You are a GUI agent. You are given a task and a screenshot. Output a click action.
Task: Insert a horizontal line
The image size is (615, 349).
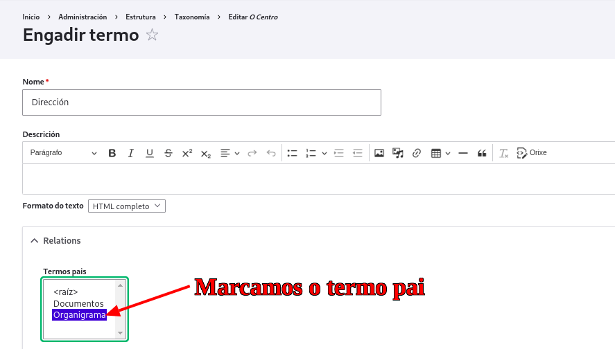pyautogui.click(x=463, y=153)
